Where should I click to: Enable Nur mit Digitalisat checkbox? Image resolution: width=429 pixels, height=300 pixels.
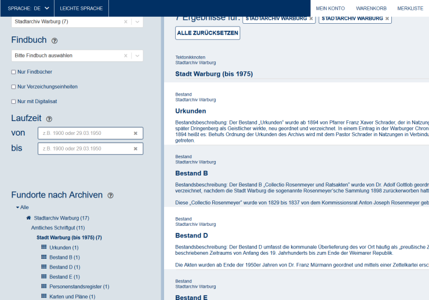13,101
